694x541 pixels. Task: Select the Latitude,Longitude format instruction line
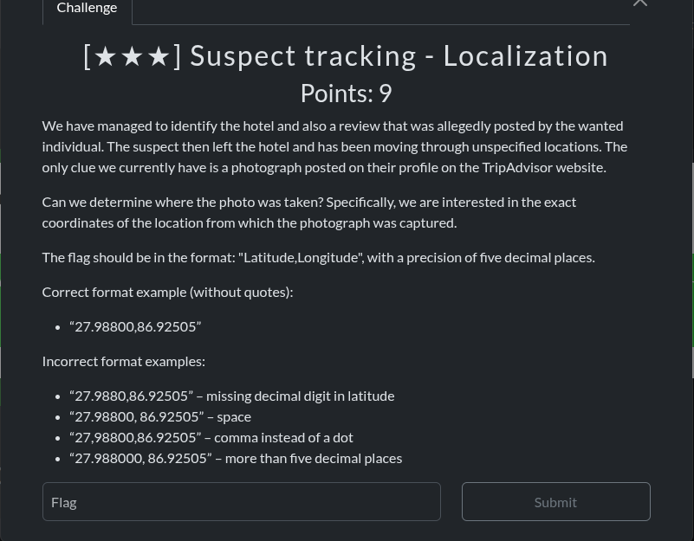pyautogui.click(x=318, y=256)
